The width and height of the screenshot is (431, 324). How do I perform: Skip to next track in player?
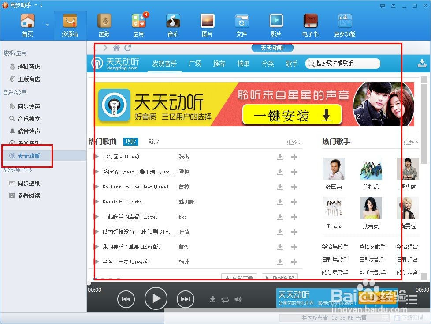tap(186, 299)
